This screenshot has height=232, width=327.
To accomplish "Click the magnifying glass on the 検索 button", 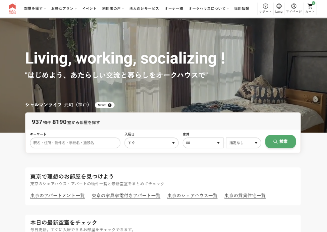I will (275, 142).
